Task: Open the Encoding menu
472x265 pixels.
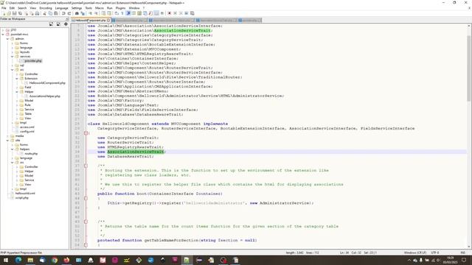Action: pyautogui.click(x=46, y=8)
